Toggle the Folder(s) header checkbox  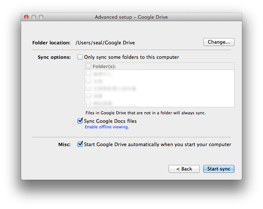click(x=89, y=67)
